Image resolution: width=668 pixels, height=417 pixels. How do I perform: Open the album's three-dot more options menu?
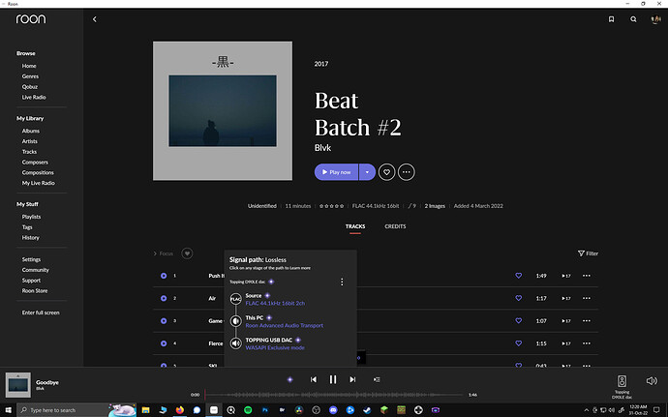(x=407, y=171)
